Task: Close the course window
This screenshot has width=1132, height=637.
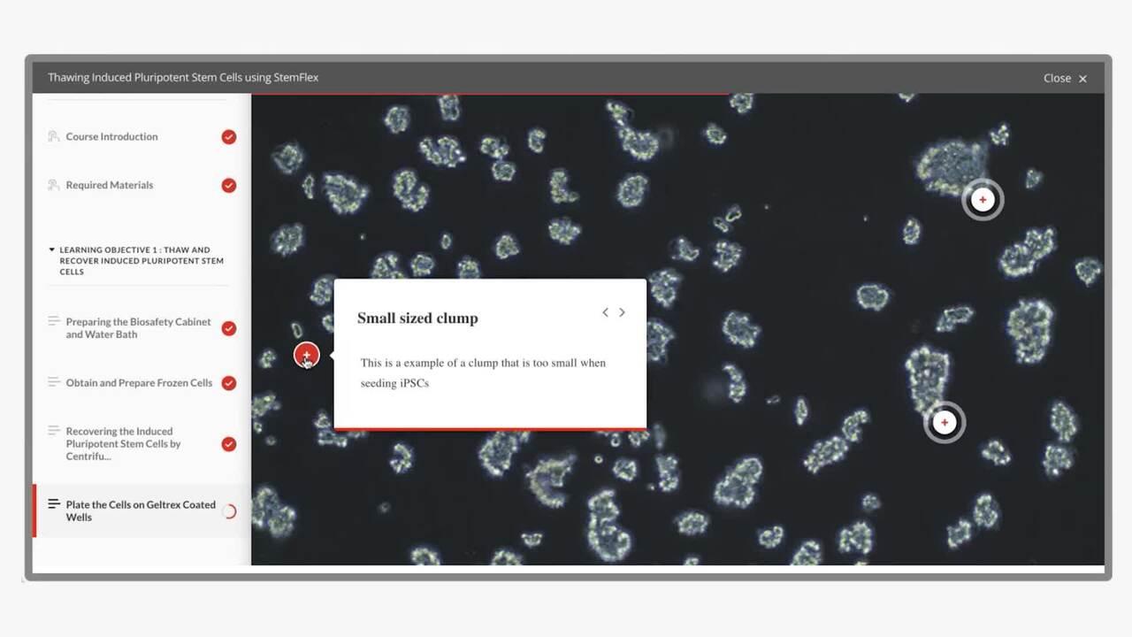Action: coord(1065,78)
